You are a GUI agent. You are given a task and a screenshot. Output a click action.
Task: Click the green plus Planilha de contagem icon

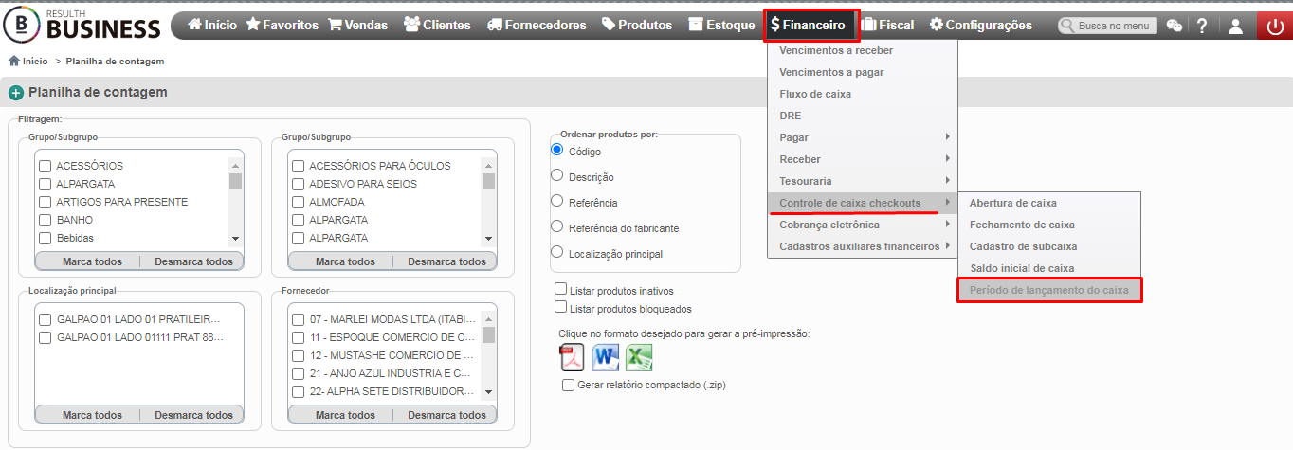(16, 93)
